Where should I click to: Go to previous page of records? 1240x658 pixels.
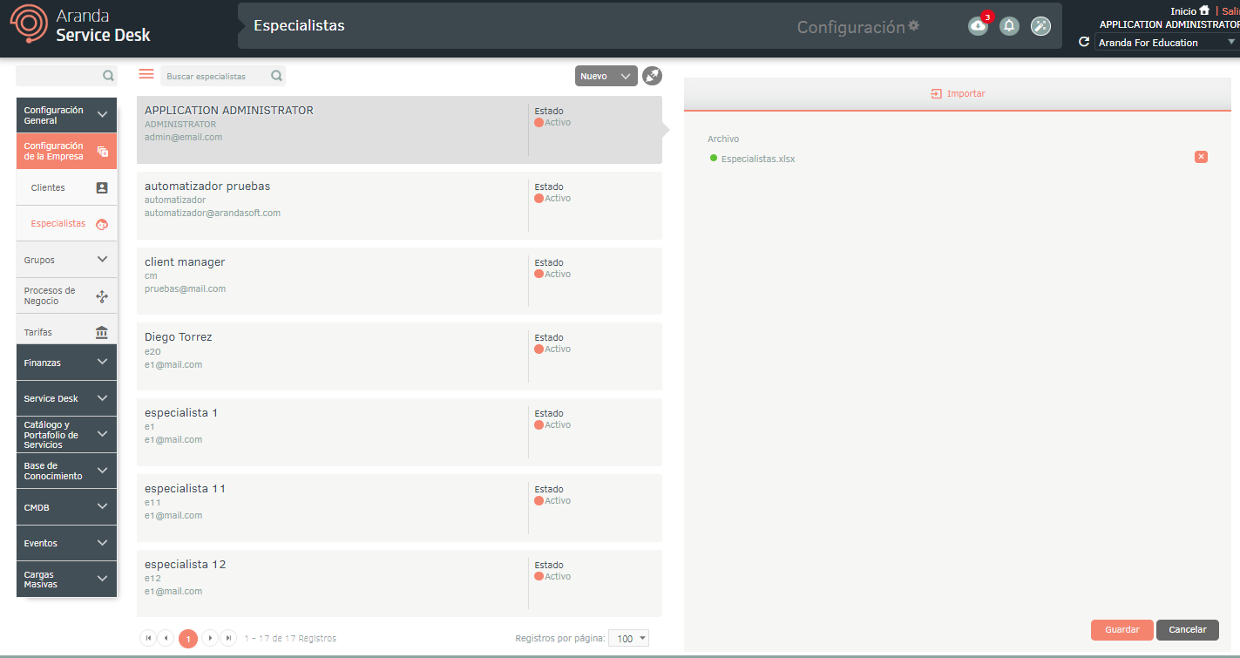coord(166,639)
